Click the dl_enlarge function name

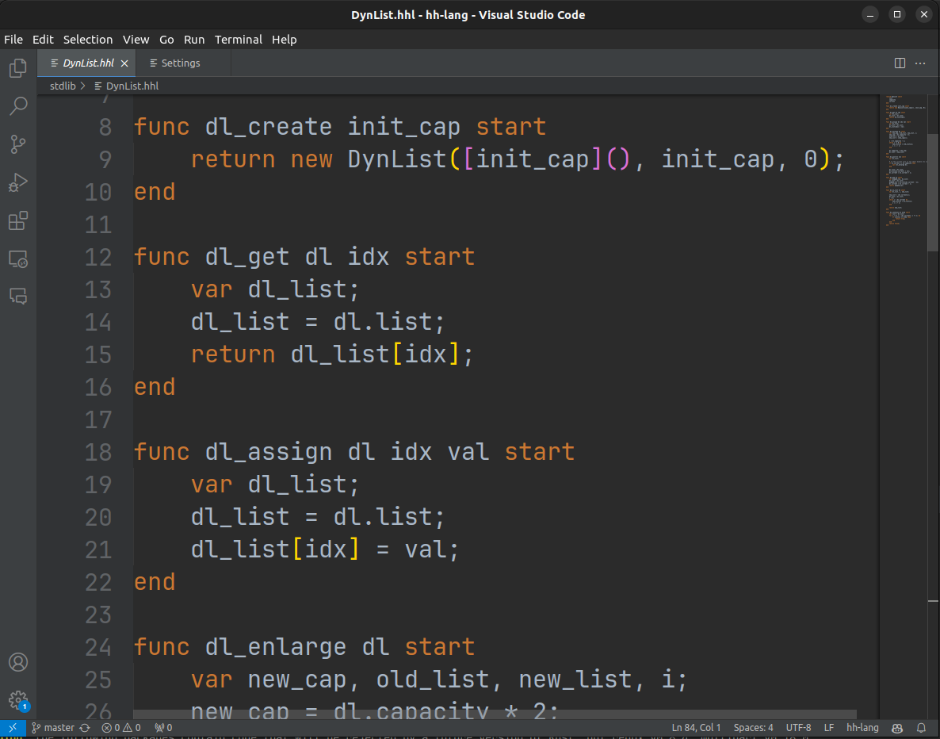276,647
